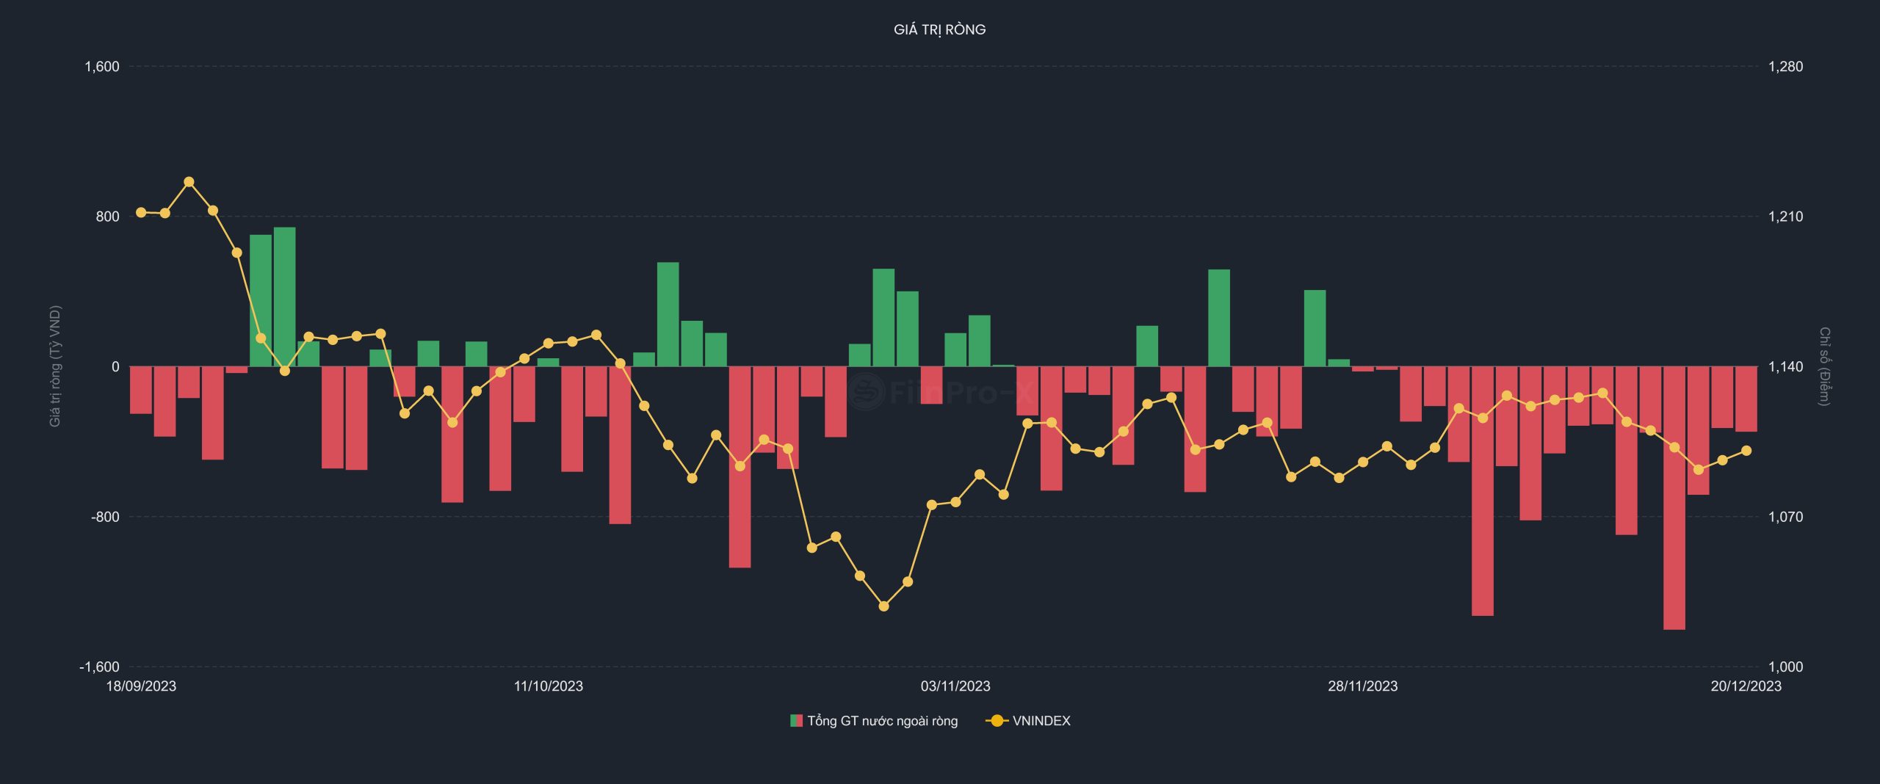Hide the VNINDEX line via legend label

[1041, 721]
